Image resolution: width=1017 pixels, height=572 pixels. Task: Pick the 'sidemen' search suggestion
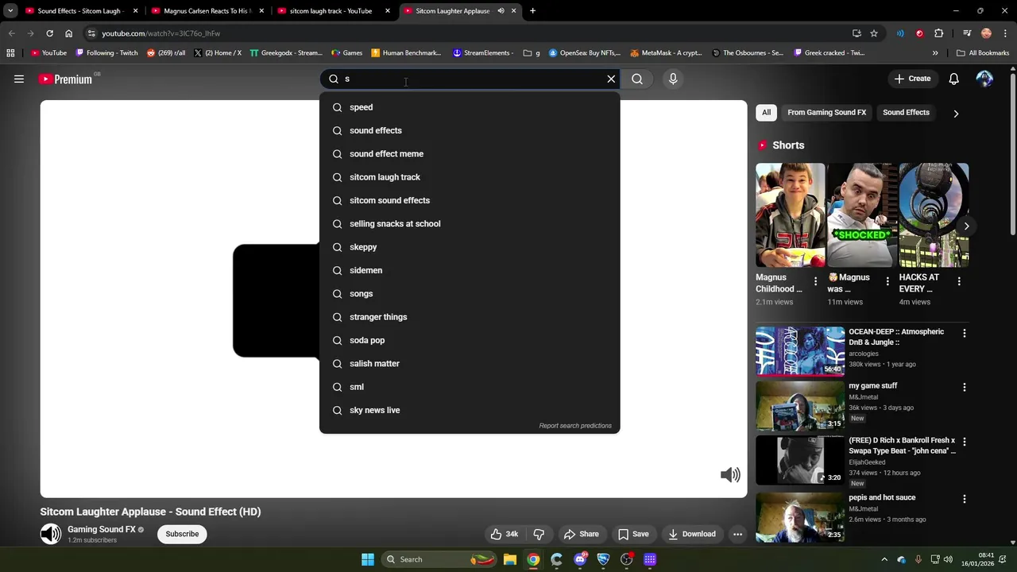[x=470, y=270]
